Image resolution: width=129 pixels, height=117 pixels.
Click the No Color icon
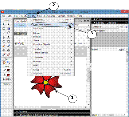click(x=6, y=79)
